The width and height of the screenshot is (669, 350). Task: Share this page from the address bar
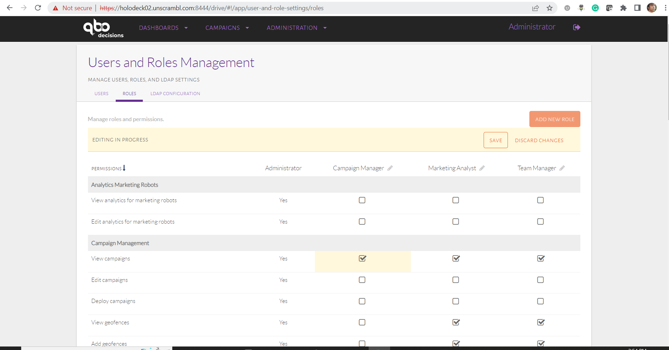(535, 8)
